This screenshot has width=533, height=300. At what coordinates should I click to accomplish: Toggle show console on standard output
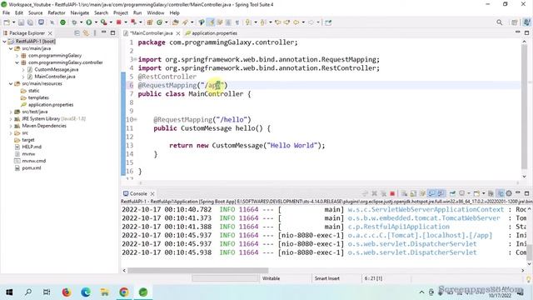pyautogui.click(x=431, y=193)
